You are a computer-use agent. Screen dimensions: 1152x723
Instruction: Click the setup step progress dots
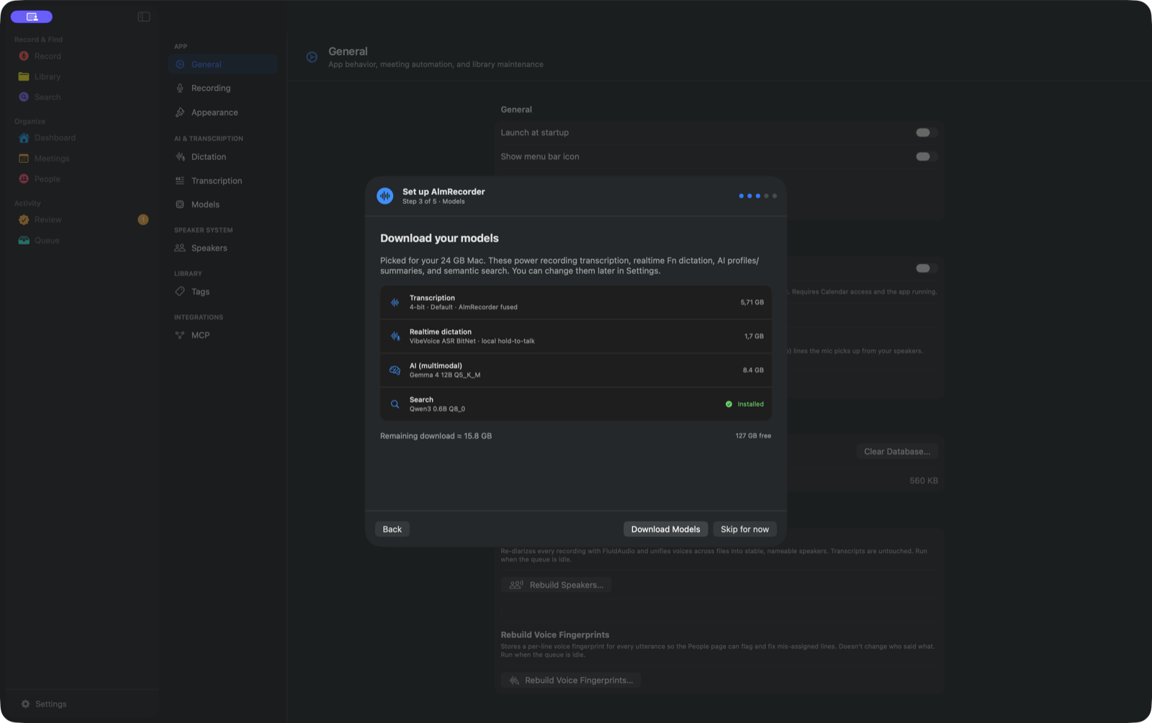757,196
